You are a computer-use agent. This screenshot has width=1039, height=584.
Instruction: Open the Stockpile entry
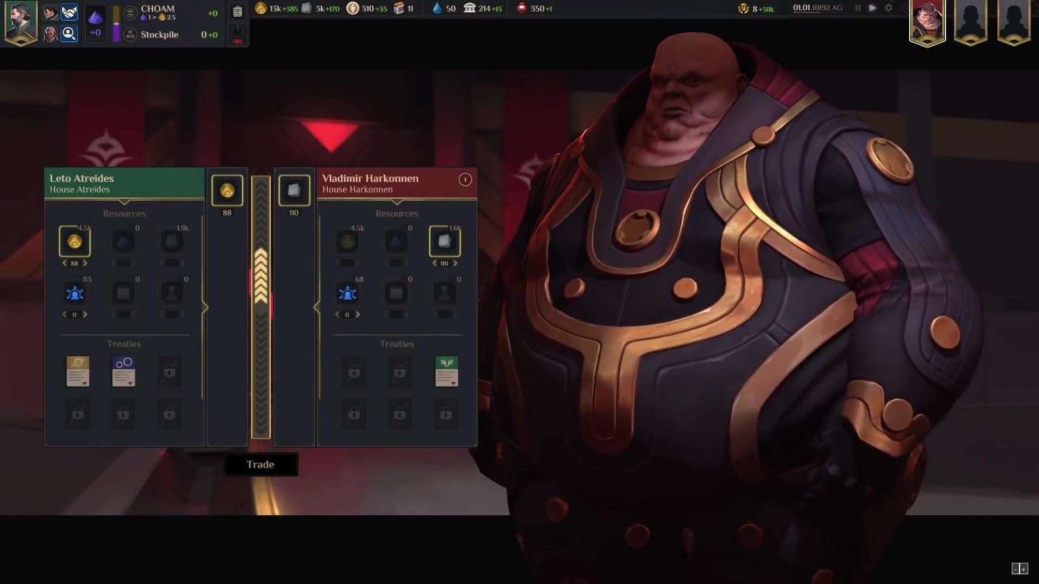point(160,34)
